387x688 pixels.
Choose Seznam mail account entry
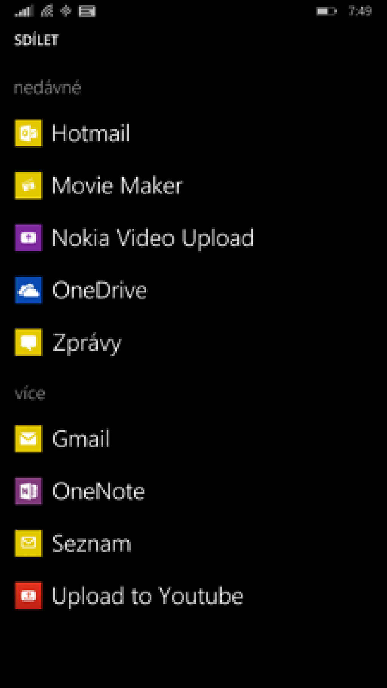[x=92, y=543]
